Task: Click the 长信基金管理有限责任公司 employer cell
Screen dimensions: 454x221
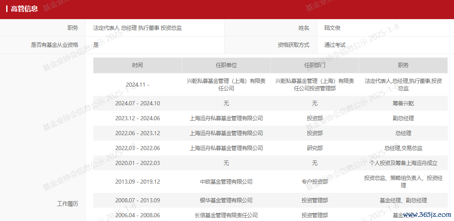Action: tap(226, 216)
